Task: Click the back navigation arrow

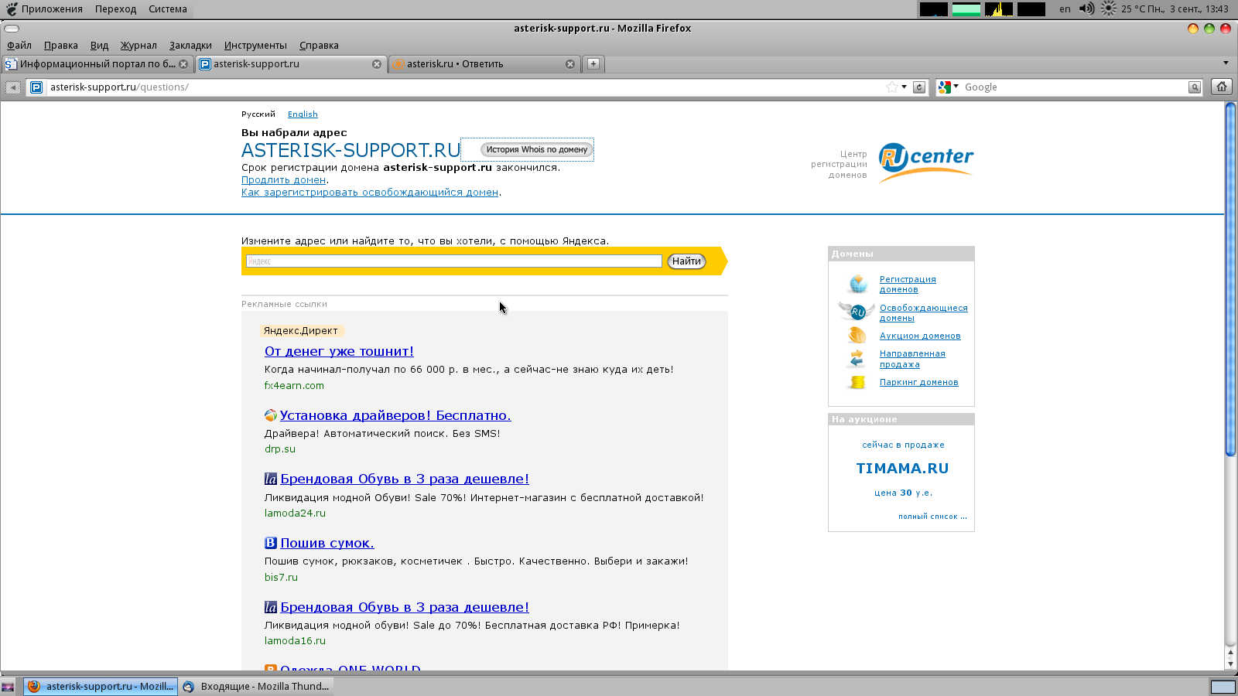Action: tap(13, 87)
